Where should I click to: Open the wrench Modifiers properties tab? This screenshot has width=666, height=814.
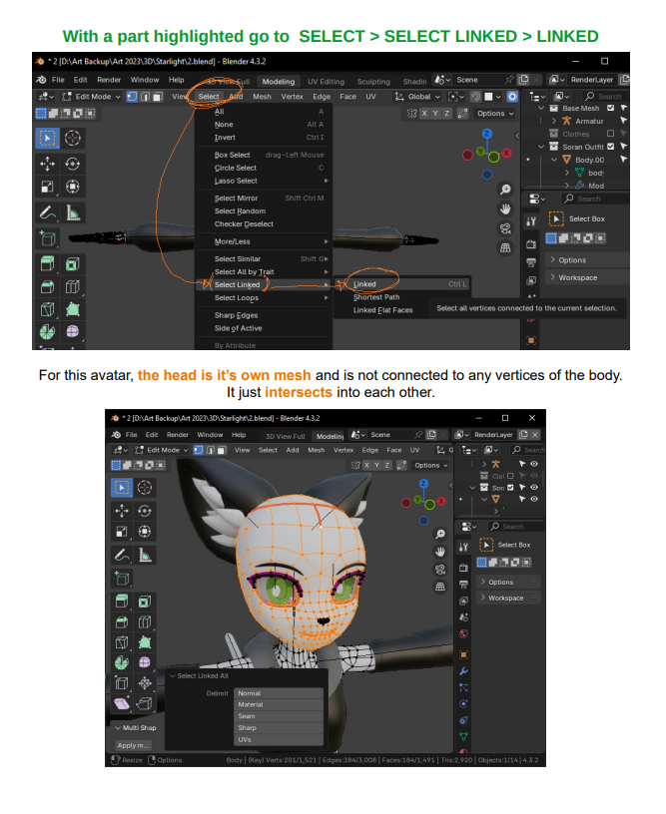[x=463, y=670]
